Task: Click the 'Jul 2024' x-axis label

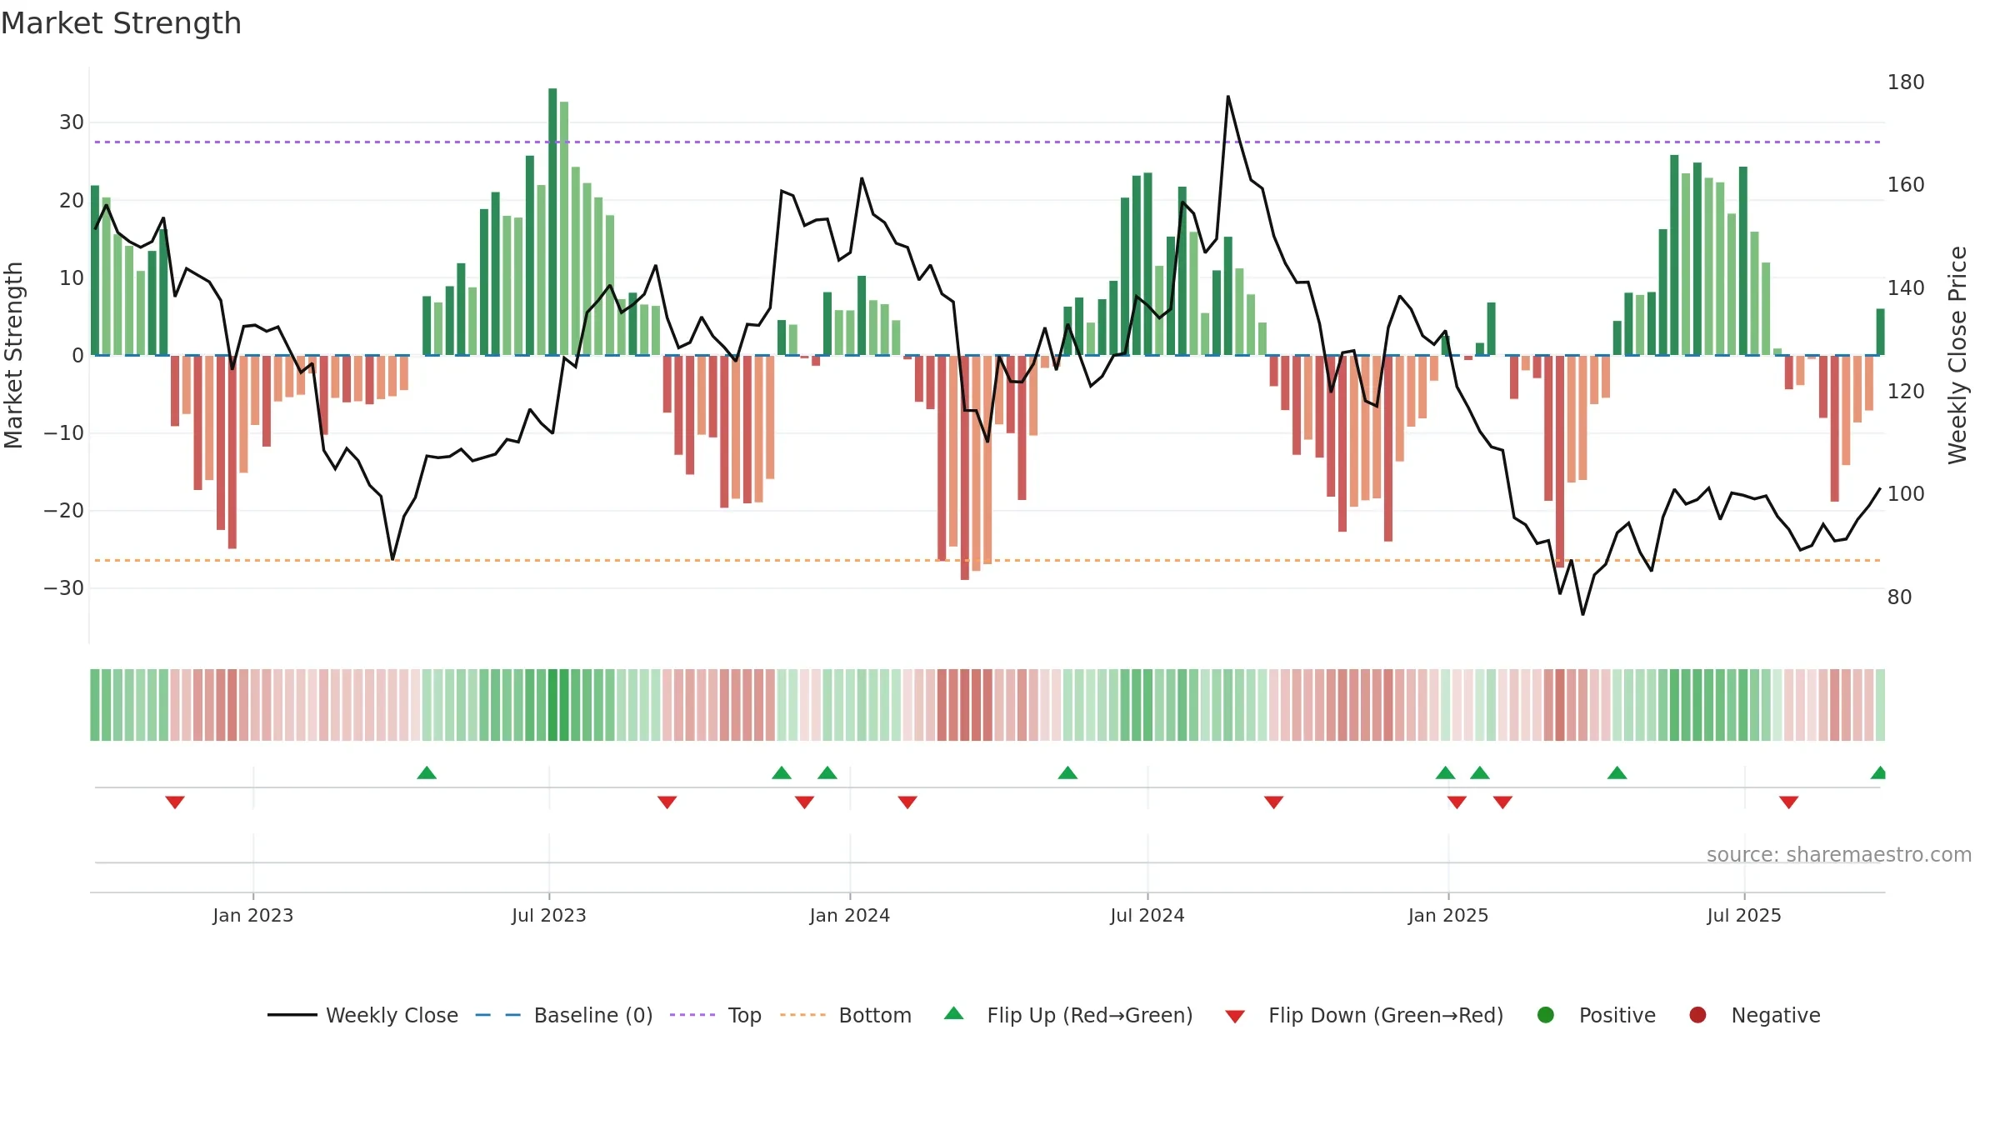Action: coord(1147,915)
